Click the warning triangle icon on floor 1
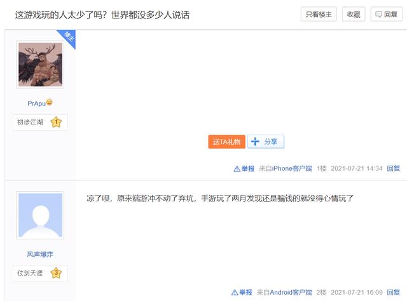Image resolution: width=407 pixels, height=301 pixels. tap(237, 169)
